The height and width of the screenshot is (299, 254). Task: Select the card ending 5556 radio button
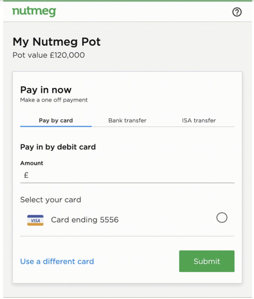222,218
